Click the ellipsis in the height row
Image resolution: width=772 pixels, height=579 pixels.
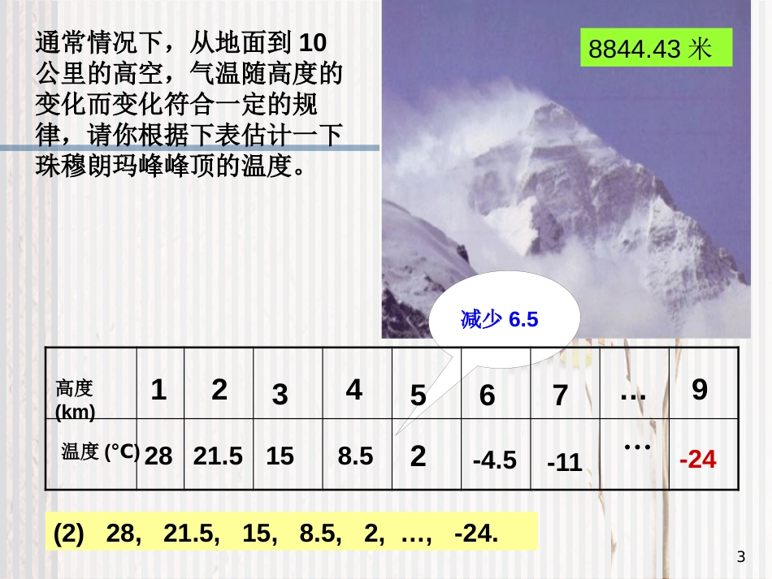pos(632,394)
